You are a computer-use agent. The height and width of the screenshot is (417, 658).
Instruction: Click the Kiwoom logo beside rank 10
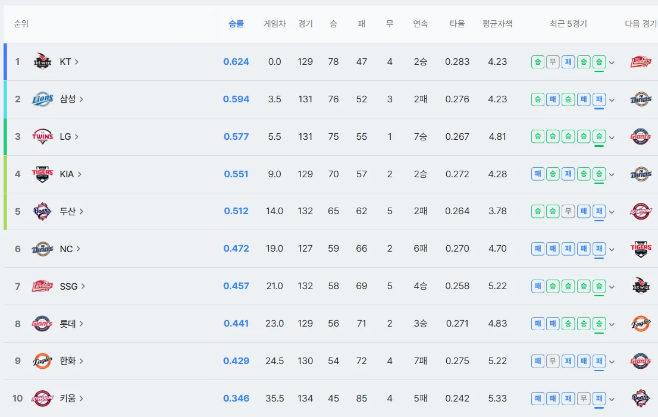point(42,398)
